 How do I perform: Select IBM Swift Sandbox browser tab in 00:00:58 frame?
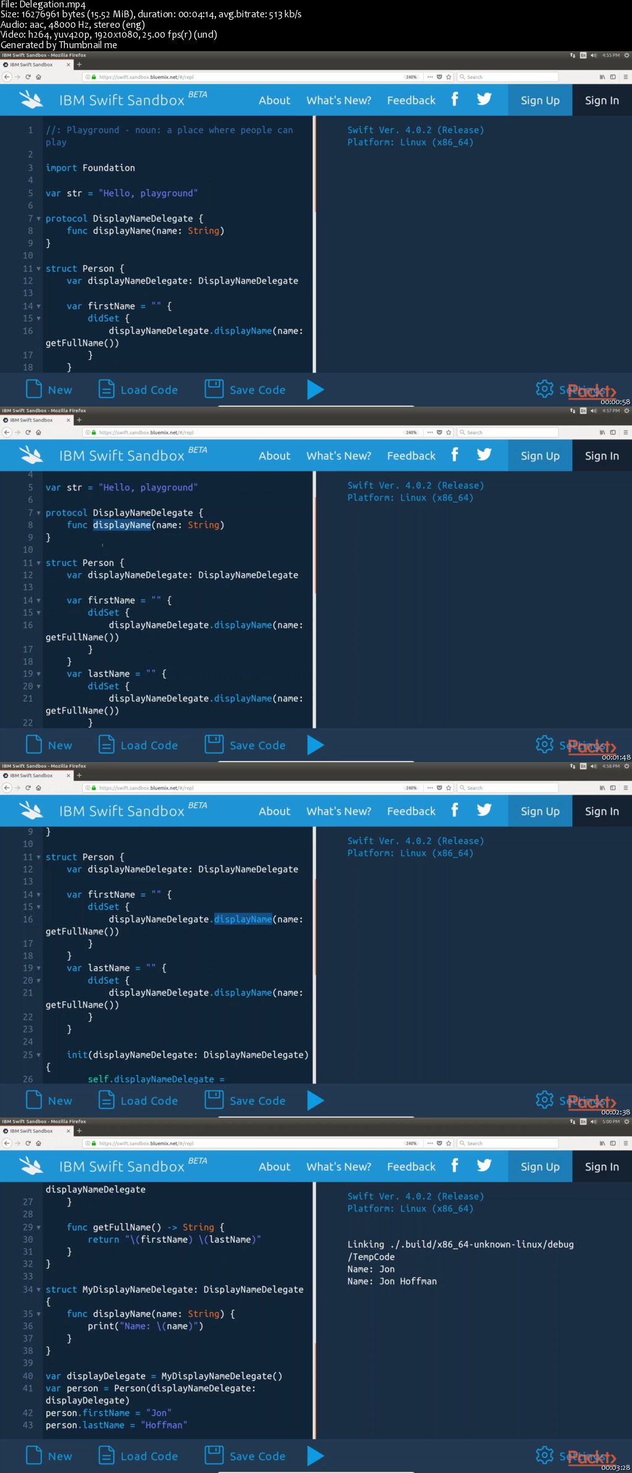(x=36, y=65)
